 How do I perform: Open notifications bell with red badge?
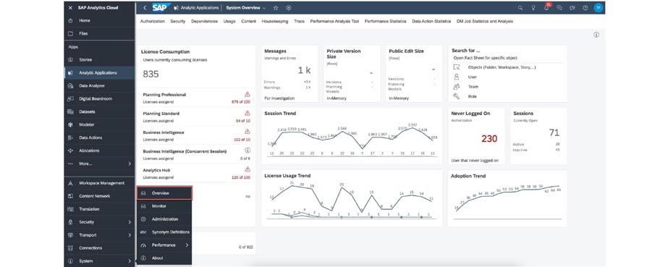(x=547, y=7)
